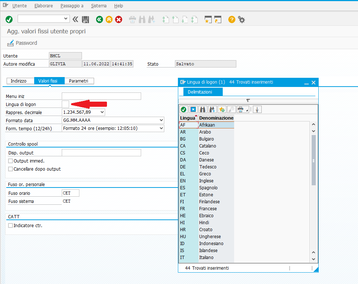Toggle Cancellare dopo output checkbox
This screenshot has width=358, height=284.
[x=11, y=169]
